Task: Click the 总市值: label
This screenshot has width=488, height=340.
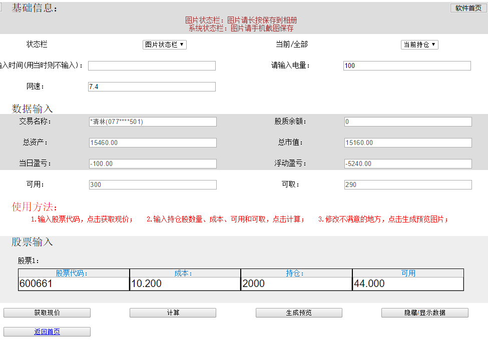Action: [290, 142]
